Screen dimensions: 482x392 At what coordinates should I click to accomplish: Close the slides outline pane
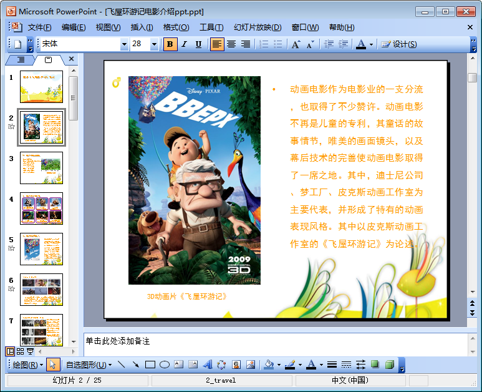(x=71, y=59)
